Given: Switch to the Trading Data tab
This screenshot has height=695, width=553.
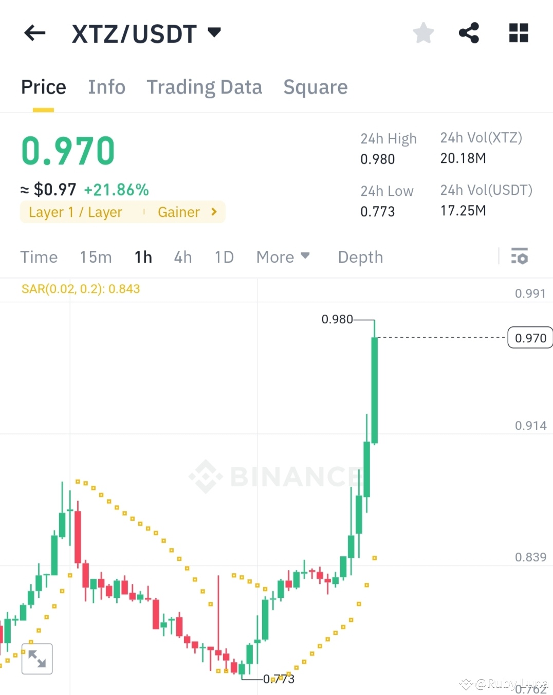Looking at the screenshot, I should pyautogui.click(x=205, y=87).
